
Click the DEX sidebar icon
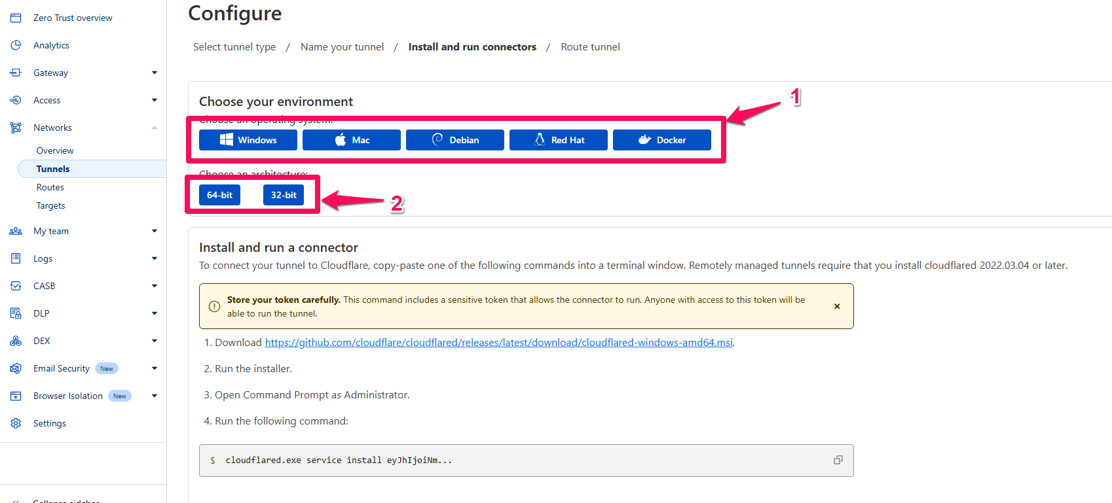coord(16,341)
